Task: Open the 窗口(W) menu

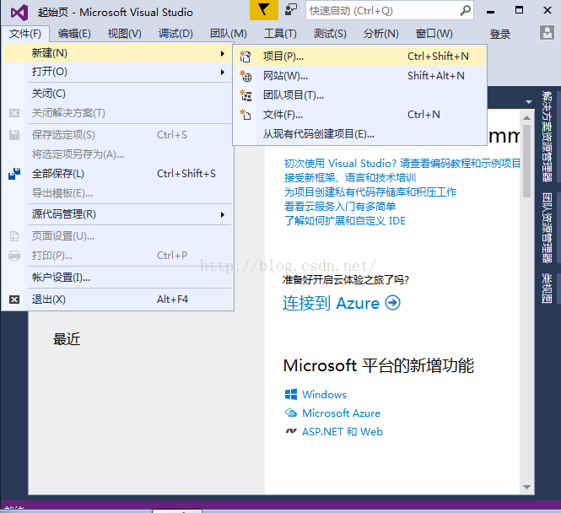Action: tap(434, 34)
